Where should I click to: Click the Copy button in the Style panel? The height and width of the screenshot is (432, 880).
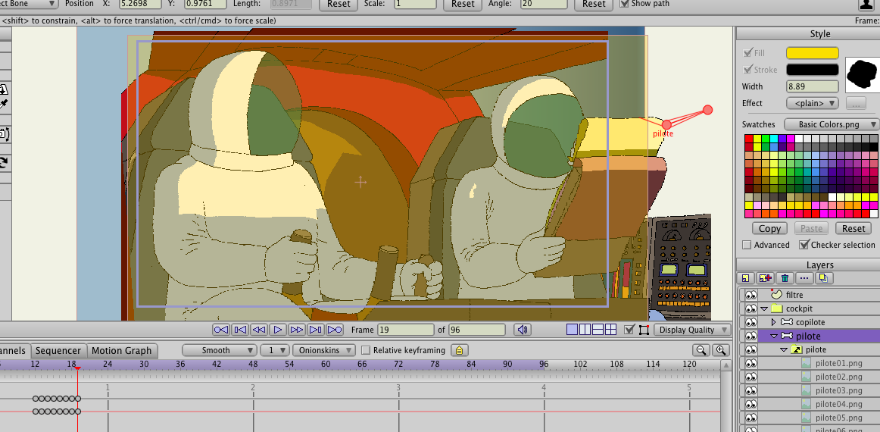tap(769, 228)
